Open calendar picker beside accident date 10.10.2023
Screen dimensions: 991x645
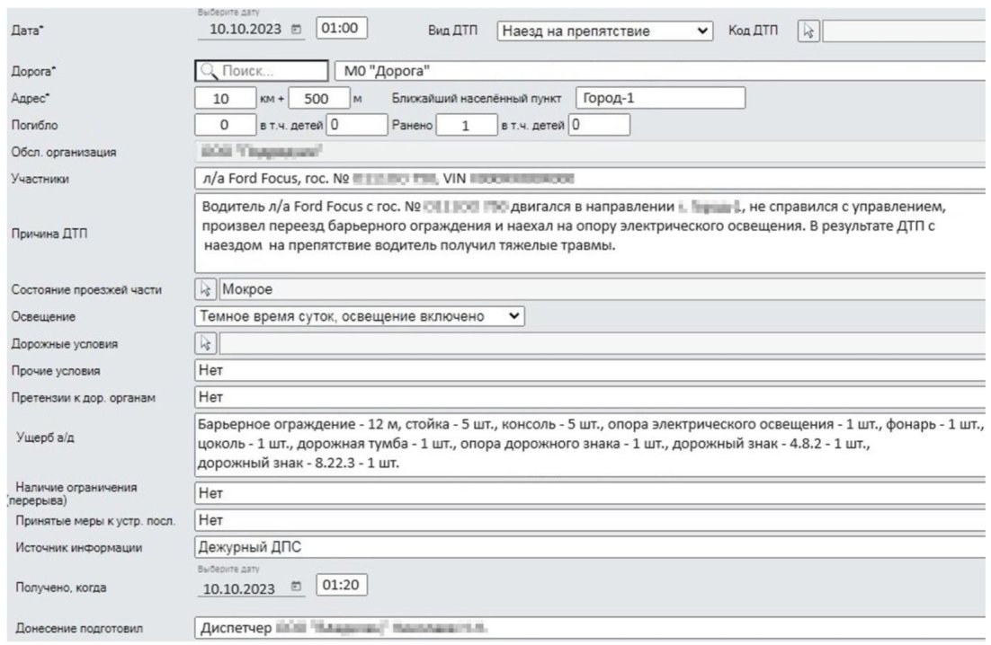click(x=296, y=29)
